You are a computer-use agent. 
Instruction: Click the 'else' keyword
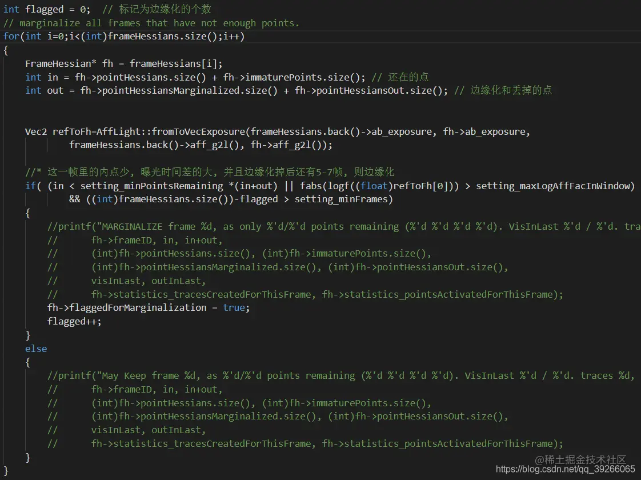coord(36,349)
